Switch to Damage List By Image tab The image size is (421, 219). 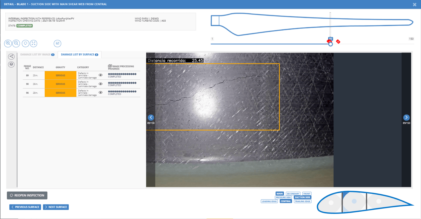37,54
